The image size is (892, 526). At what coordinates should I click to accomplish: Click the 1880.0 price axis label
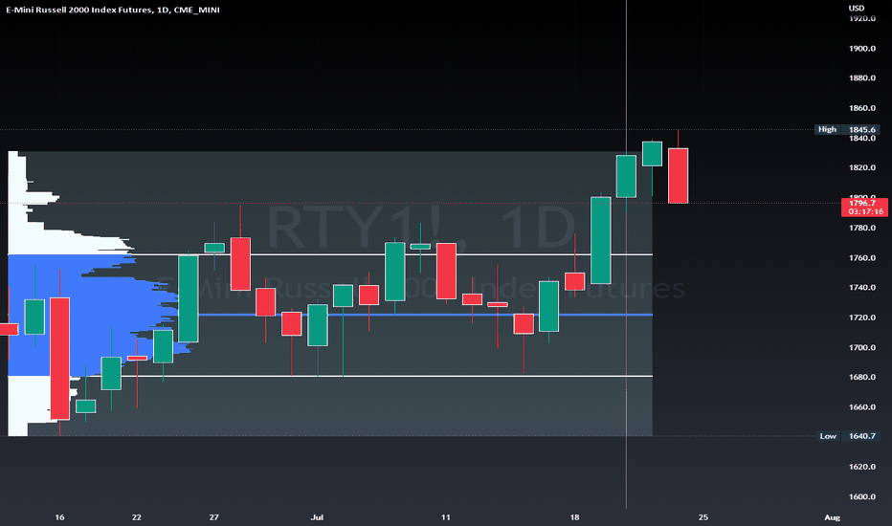[x=861, y=77]
